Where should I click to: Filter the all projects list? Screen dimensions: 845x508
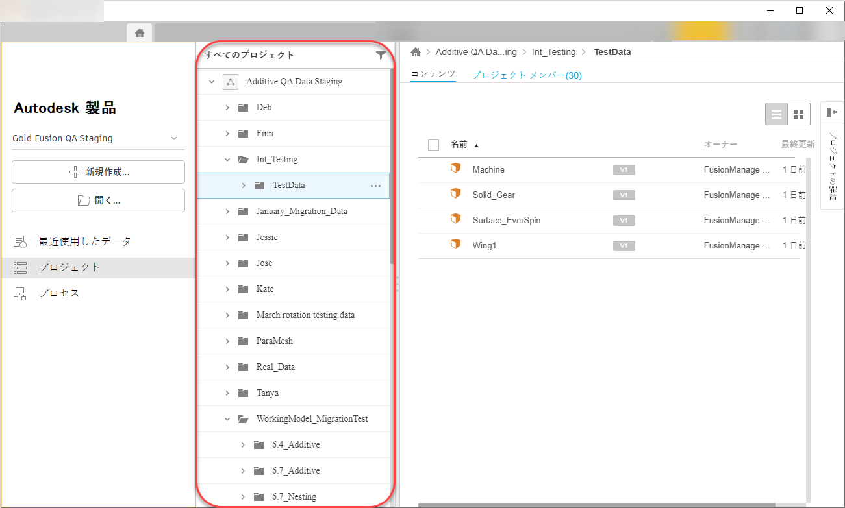[x=381, y=56]
